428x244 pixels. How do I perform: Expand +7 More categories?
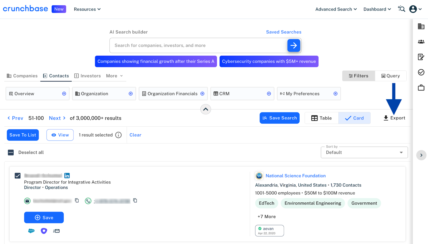tap(266, 217)
